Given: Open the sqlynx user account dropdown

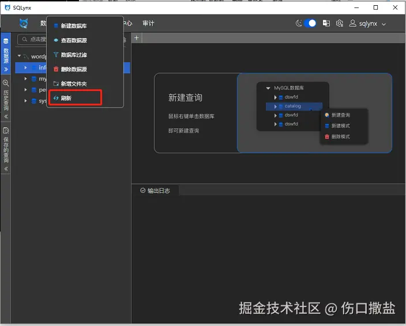Looking at the screenshot, I should coord(368,24).
